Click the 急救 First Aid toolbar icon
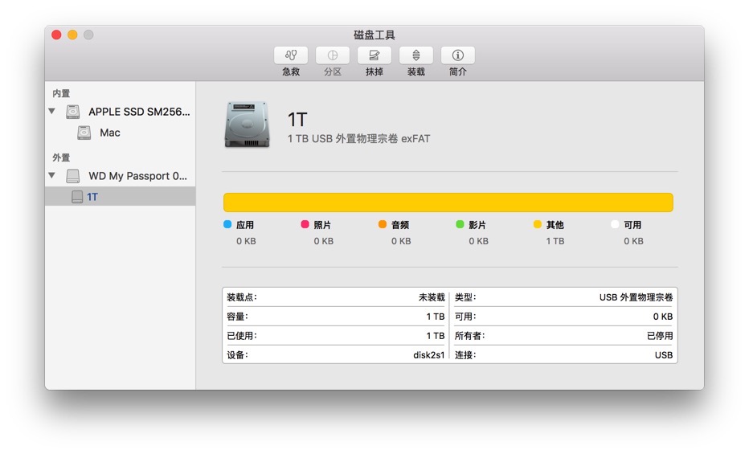Screen dimensions: 749x454 291,55
